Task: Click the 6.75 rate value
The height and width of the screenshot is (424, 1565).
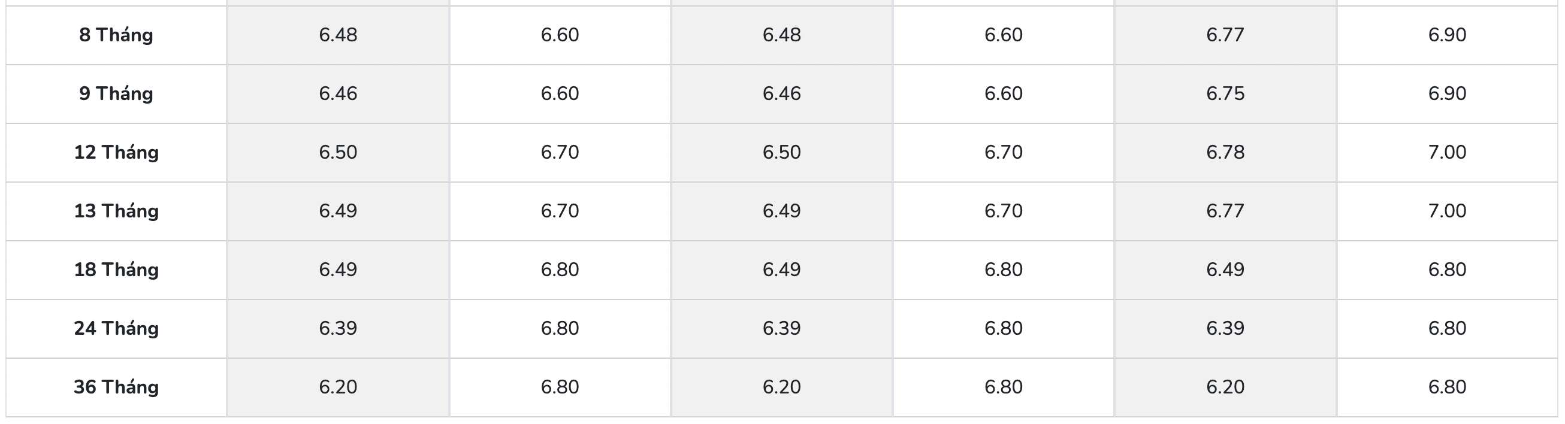Action: [x=1225, y=93]
